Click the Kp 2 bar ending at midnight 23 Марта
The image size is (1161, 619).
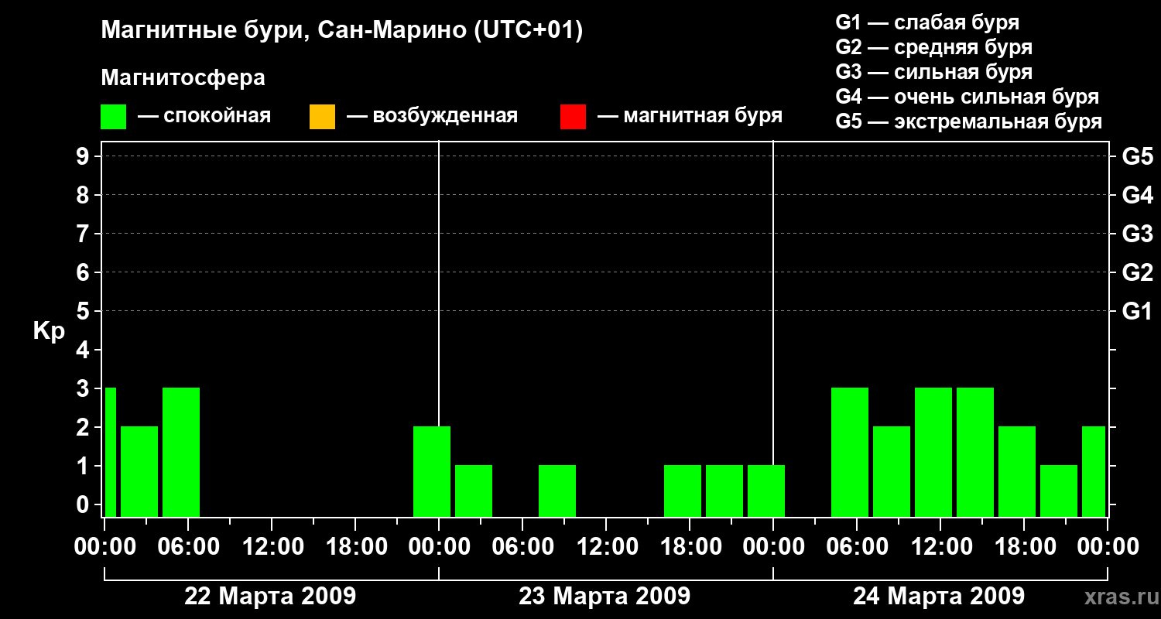(432, 471)
